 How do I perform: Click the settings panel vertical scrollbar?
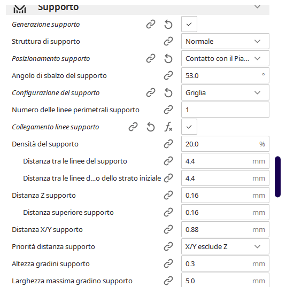coord(277,177)
